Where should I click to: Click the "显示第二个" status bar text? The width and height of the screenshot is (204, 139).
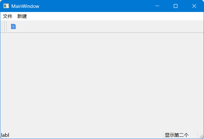pos(177,135)
